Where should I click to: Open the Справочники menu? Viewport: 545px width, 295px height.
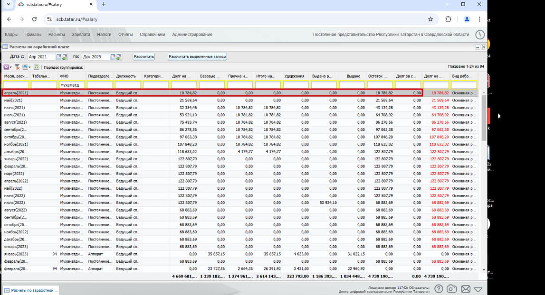(152, 35)
